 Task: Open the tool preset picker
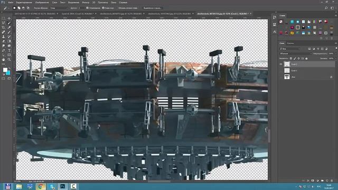[x=6, y=8]
